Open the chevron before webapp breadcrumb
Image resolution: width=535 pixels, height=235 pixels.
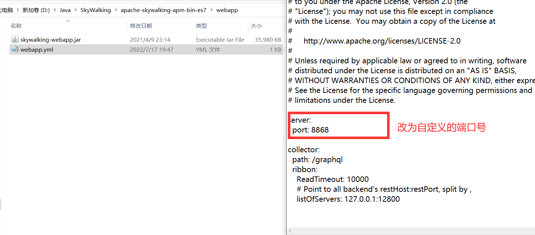(211, 10)
